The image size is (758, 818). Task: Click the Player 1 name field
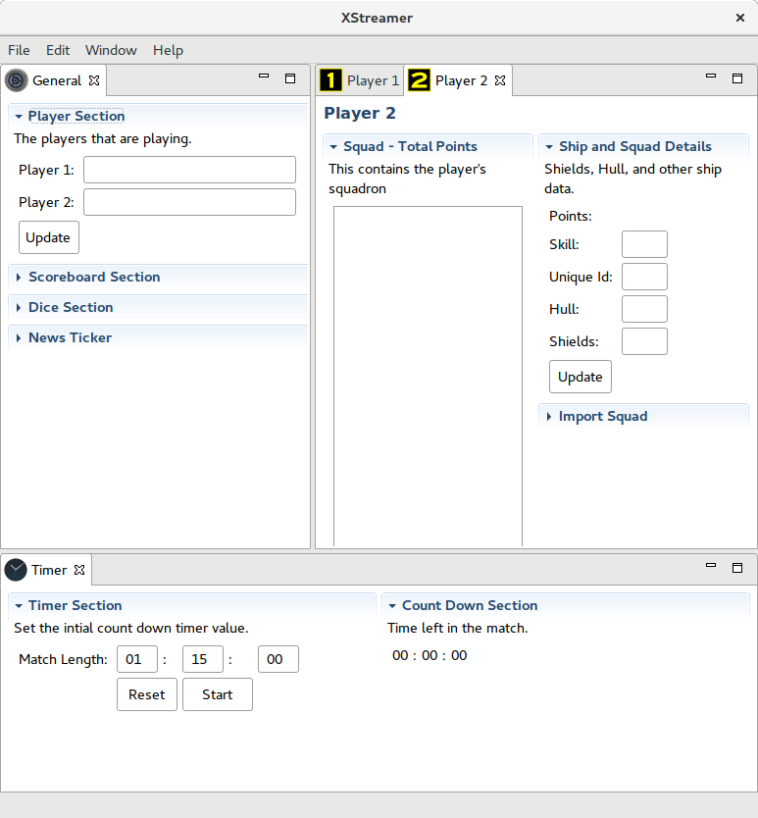point(189,170)
